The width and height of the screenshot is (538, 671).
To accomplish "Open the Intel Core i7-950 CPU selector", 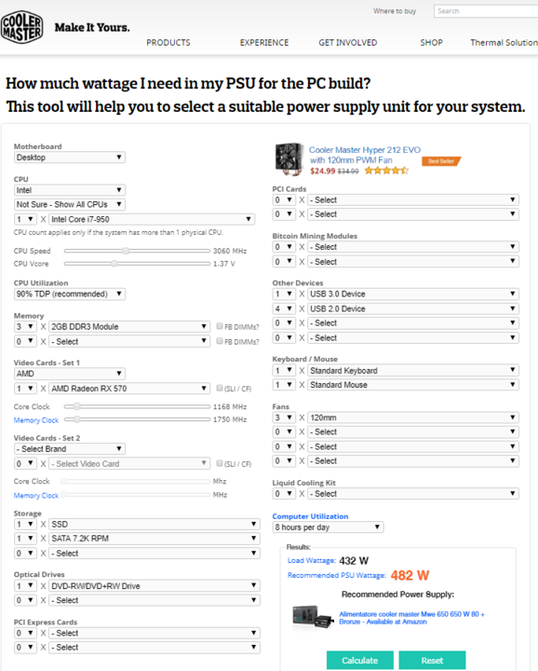I will [x=152, y=219].
